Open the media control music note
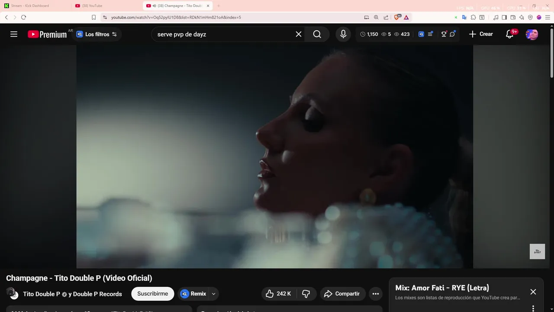The image size is (554, 312). (496, 17)
